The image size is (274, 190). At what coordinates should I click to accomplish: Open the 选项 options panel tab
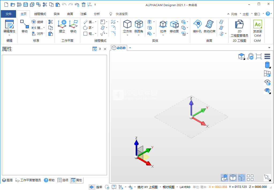tap(63, 180)
